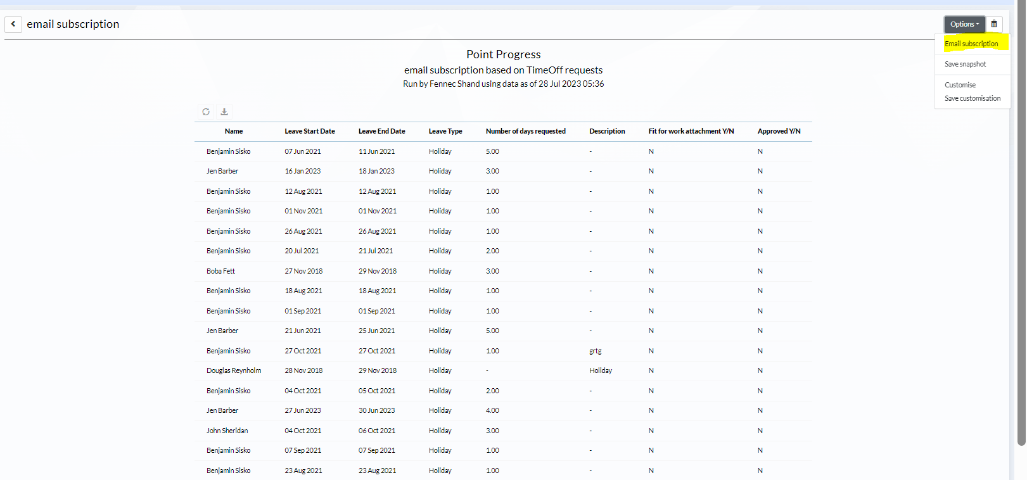Click the 25 Jun 2021 end date

coord(376,331)
